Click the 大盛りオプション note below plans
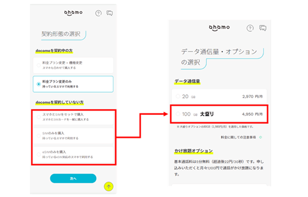Viewport: 308px width, 197px height. [x=215, y=127]
